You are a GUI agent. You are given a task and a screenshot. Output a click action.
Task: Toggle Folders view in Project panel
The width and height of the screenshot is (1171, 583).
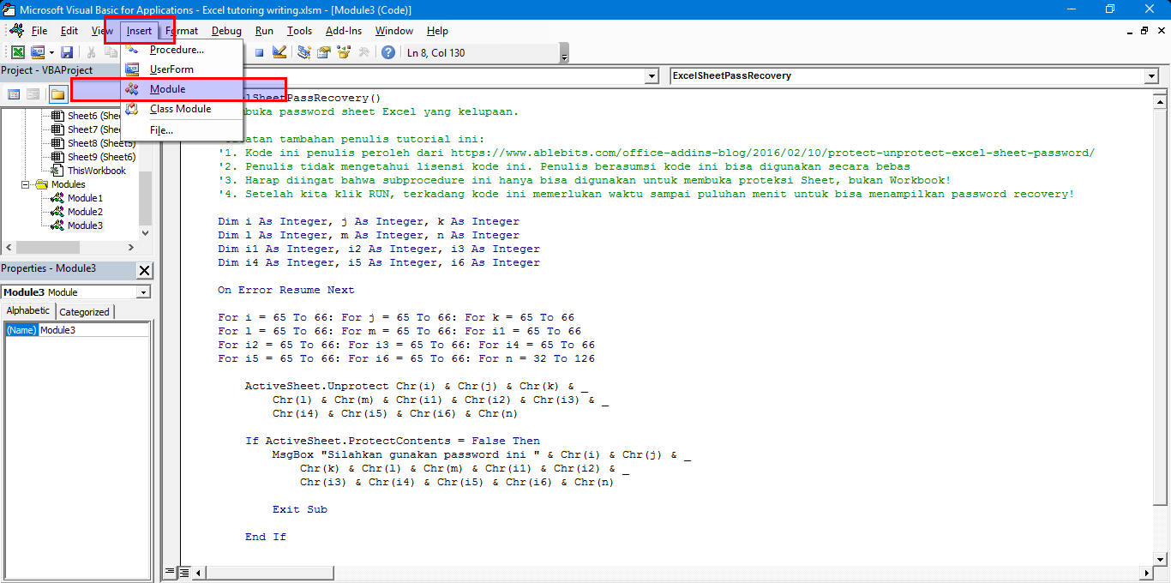(57, 94)
